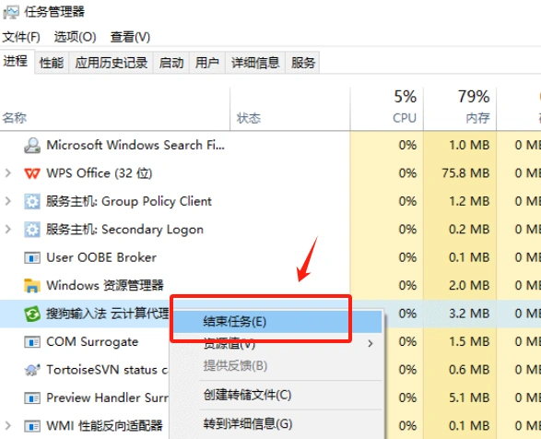Viewport: 541px width, 439px height.
Task: Expand 服务主机: Group Policy Client entry
Action: pos(8,201)
